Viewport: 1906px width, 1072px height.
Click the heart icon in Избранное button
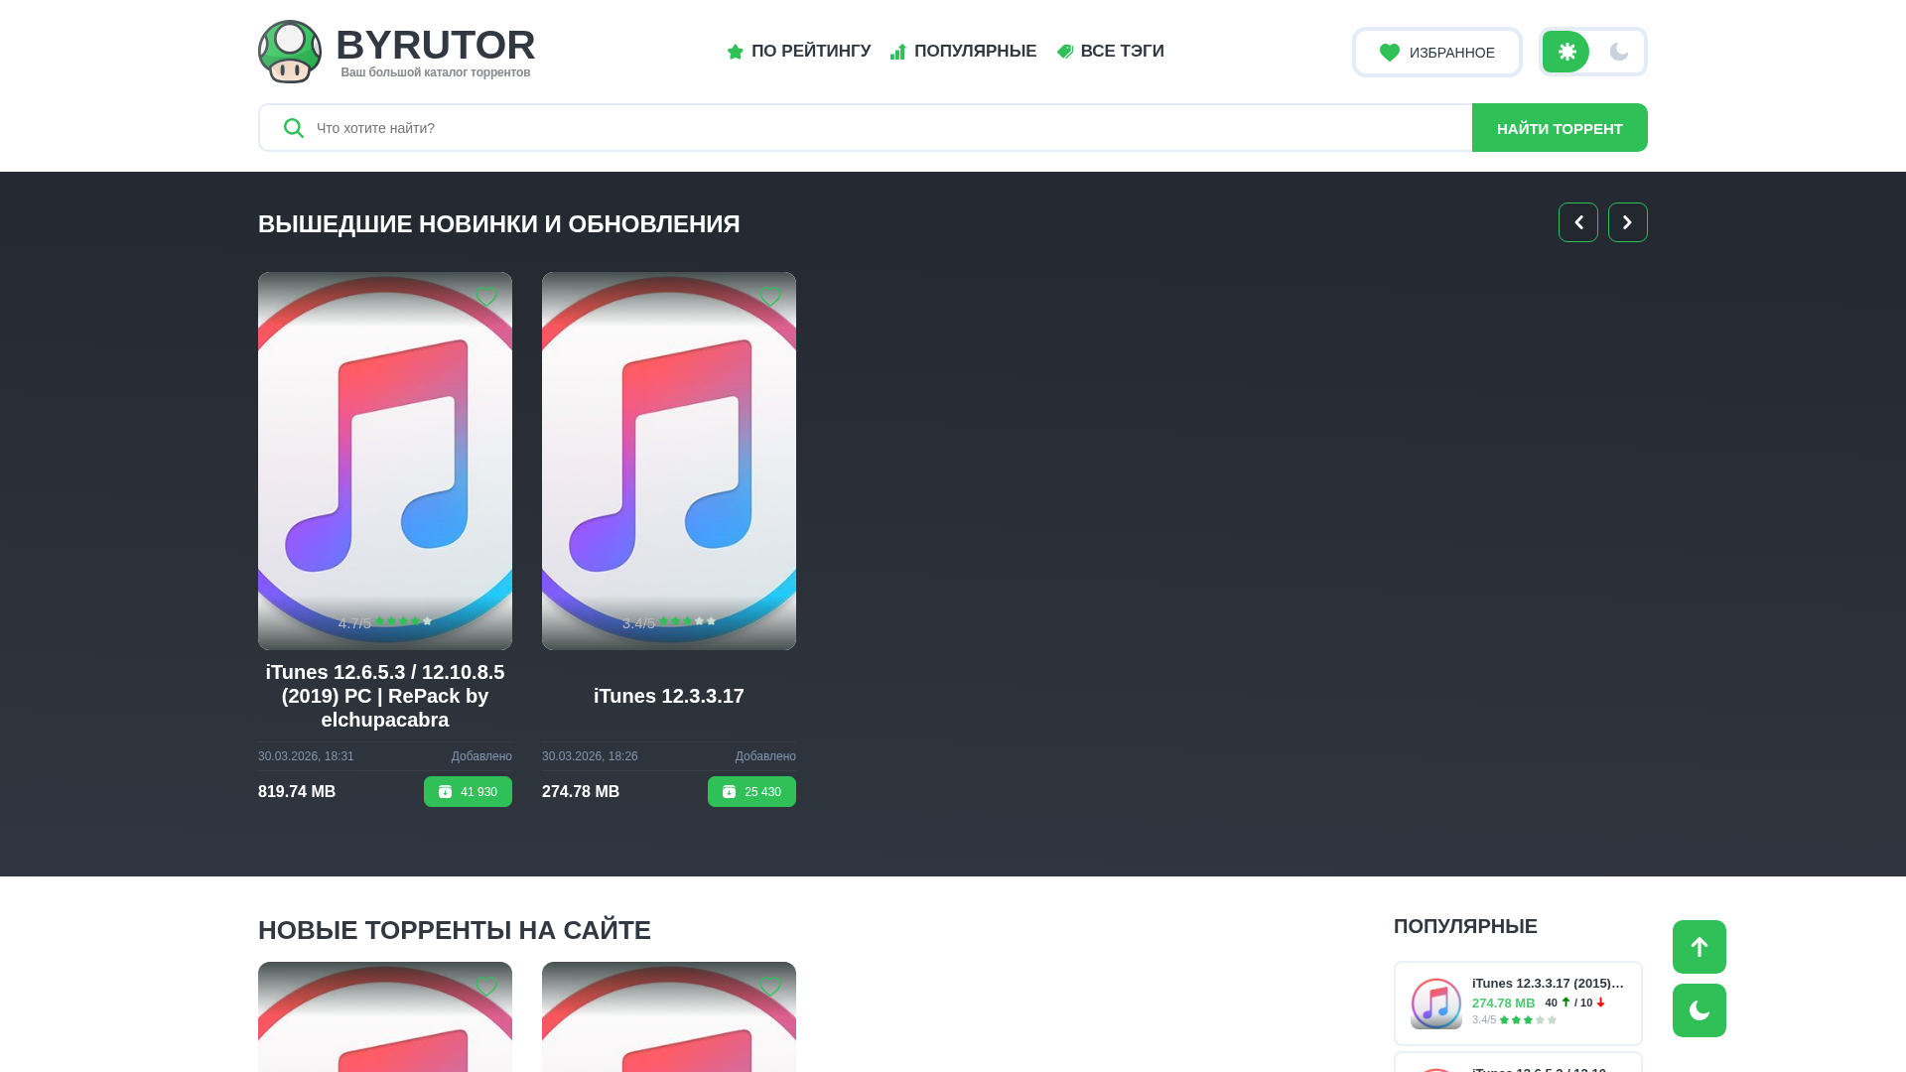point(1390,53)
